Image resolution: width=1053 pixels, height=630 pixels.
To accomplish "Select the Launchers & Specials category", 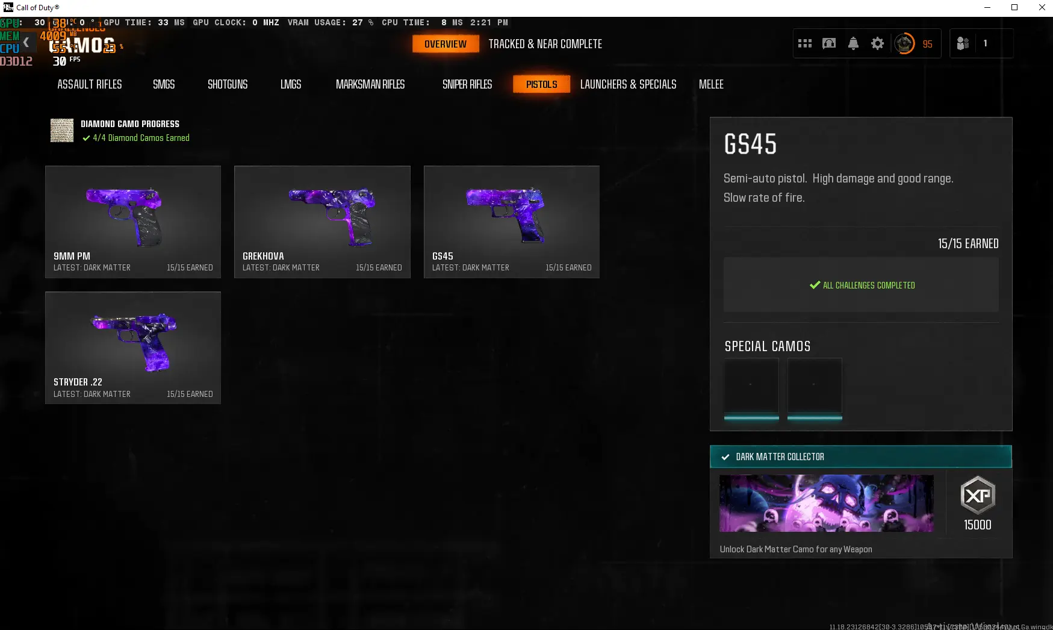I will [628, 84].
